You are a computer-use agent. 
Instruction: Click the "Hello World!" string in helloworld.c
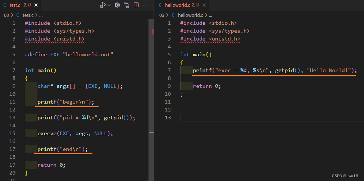pos(329,70)
